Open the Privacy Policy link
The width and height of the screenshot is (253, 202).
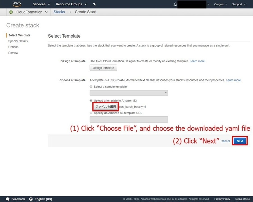tap(222, 199)
